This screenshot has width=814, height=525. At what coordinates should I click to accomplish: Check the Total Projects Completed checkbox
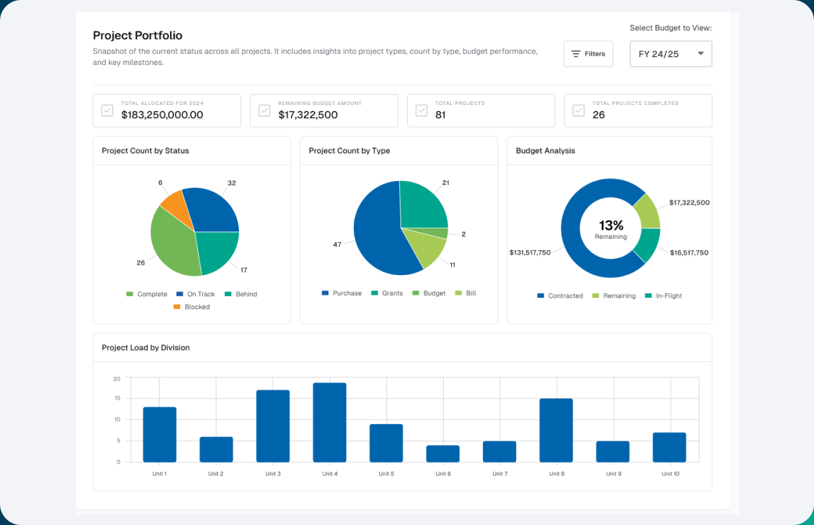pos(578,110)
